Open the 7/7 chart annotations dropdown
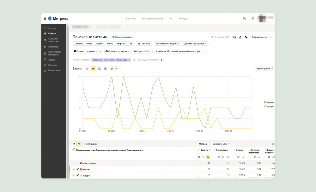Screen dimensions: 316x192 pos(115,69)
